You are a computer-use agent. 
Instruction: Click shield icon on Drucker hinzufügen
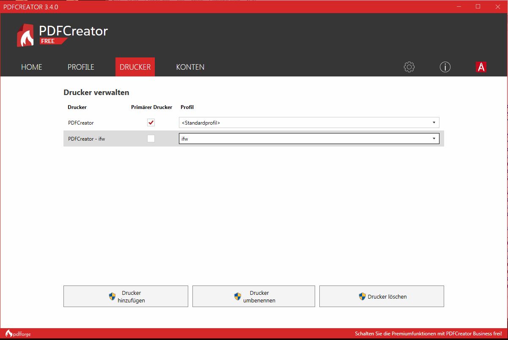coord(112,296)
